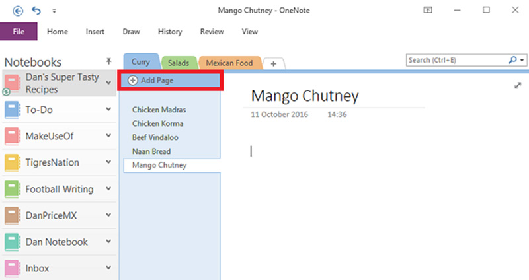Image resolution: width=529 pixels, height=280 pixels.
Task: Open Quick Access Toolbar customize dropdown
Action: coord(54,11)
